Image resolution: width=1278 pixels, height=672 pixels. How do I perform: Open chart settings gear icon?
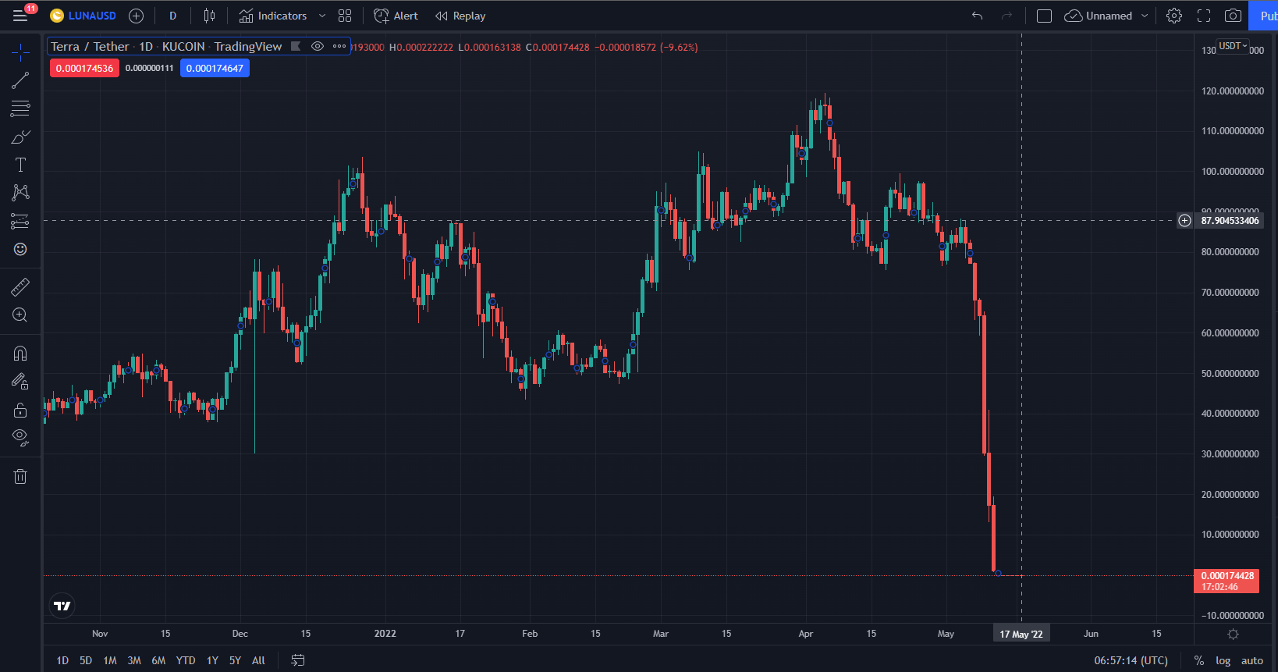[1173, 16]
